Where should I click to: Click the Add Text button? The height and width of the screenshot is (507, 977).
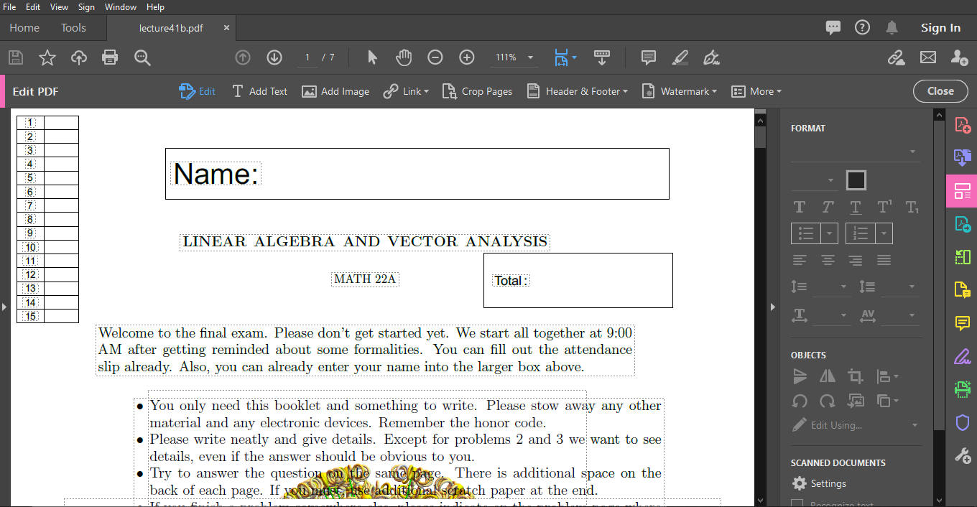click(259, 91)
